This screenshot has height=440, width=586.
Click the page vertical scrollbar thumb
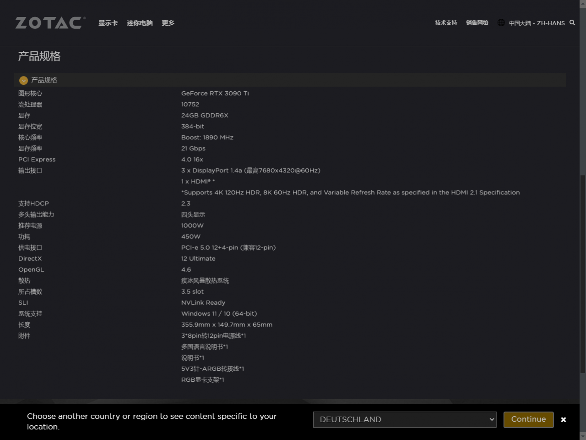tap(583, 274)
